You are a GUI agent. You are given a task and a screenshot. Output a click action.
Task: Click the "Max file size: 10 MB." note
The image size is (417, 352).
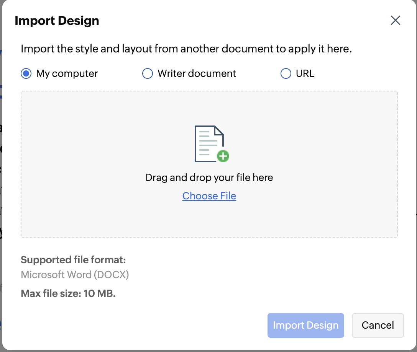point(68,294)
